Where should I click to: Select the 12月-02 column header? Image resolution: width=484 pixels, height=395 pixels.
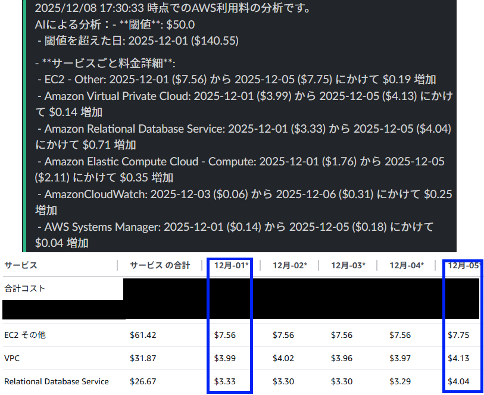click(289, 265)
